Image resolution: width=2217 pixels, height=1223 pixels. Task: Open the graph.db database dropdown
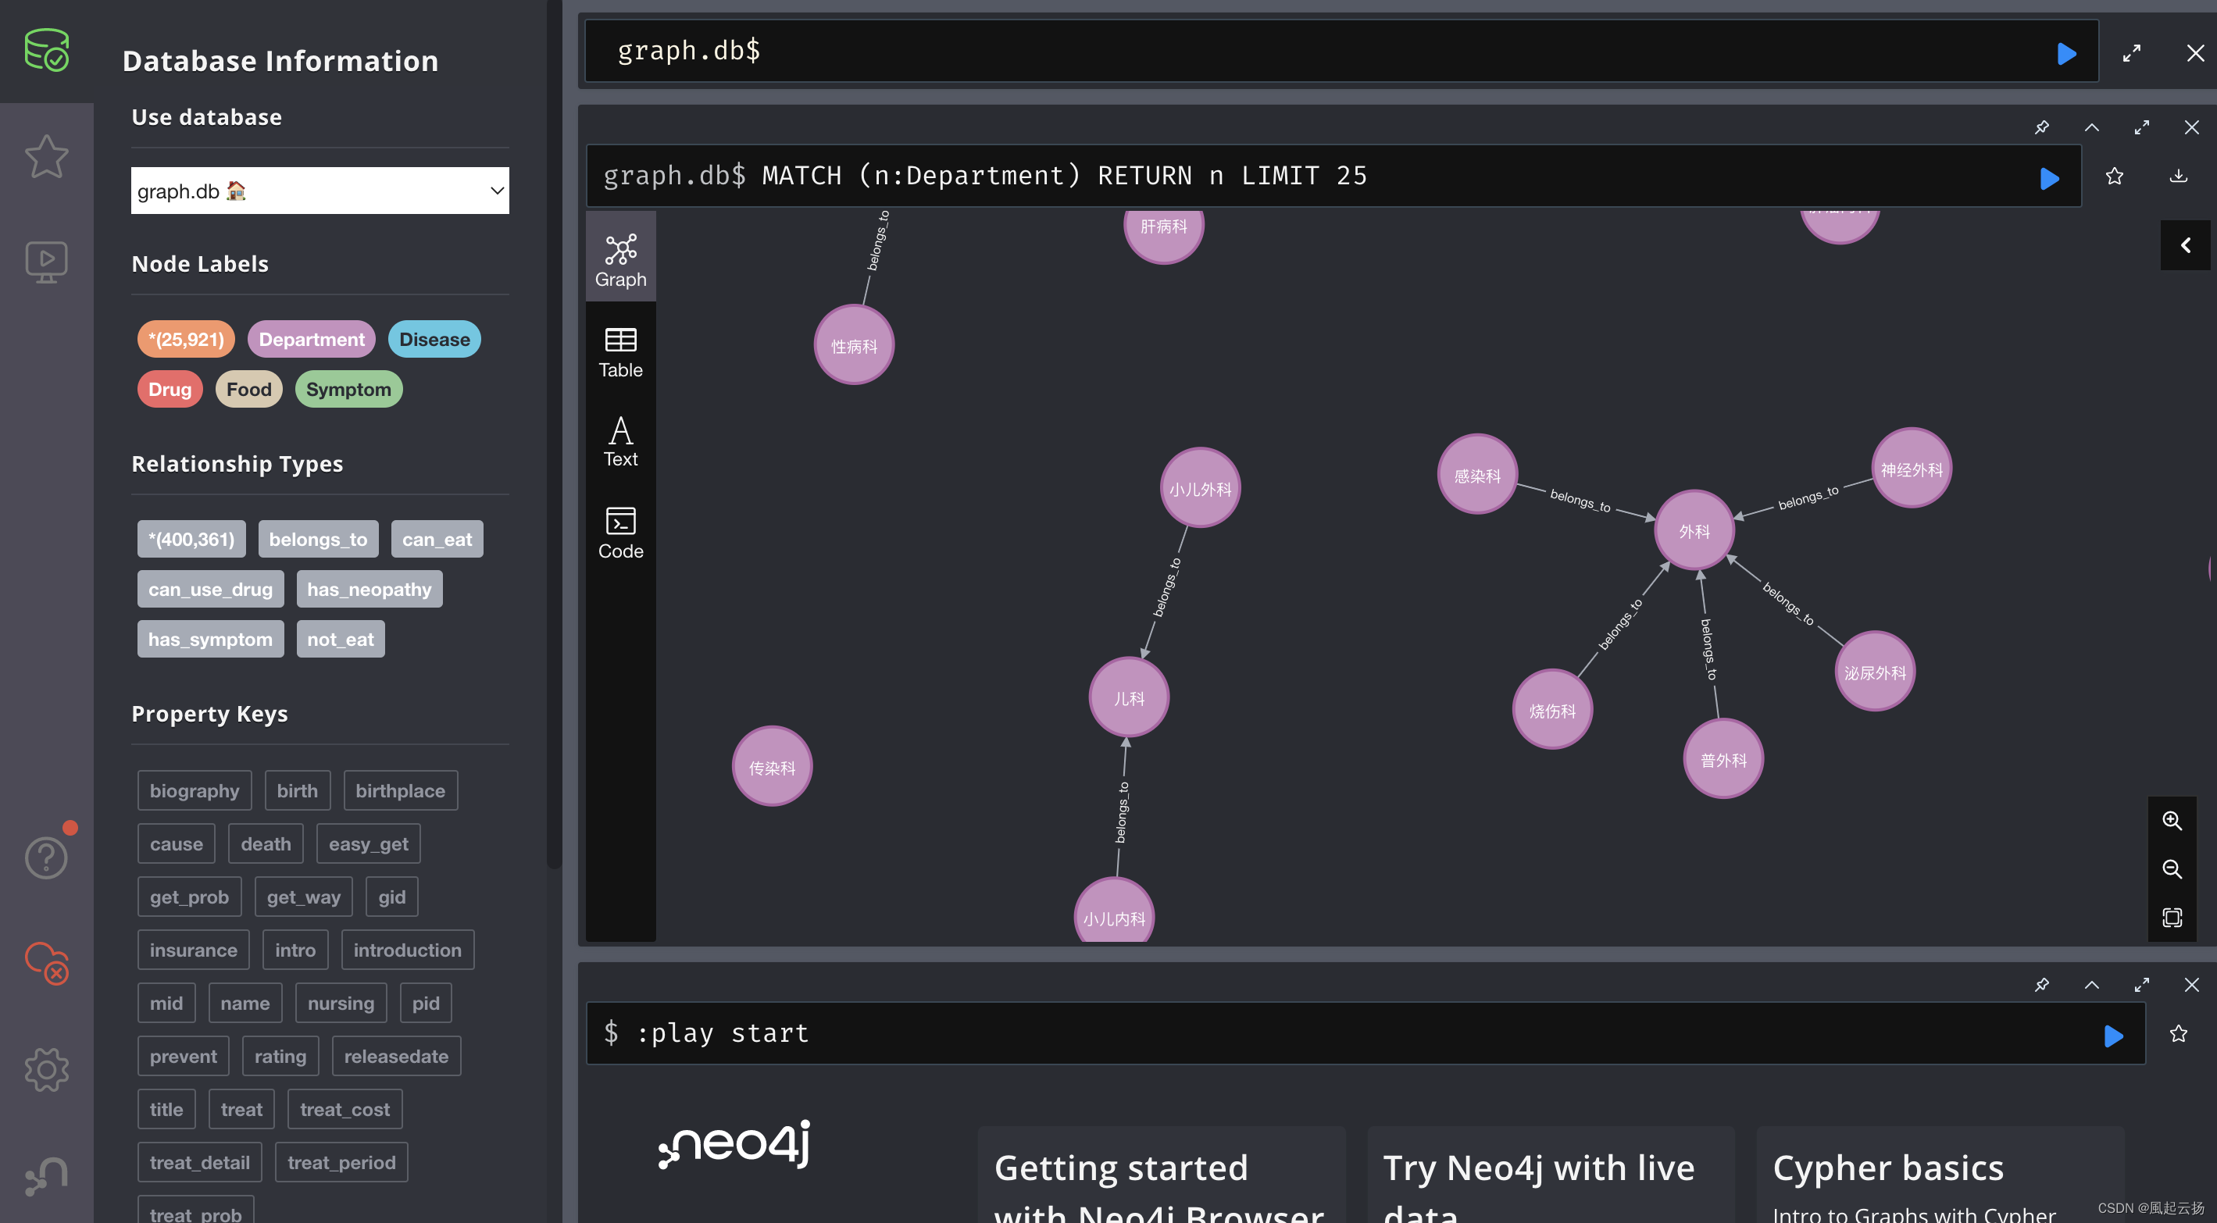tap(320, 191)
